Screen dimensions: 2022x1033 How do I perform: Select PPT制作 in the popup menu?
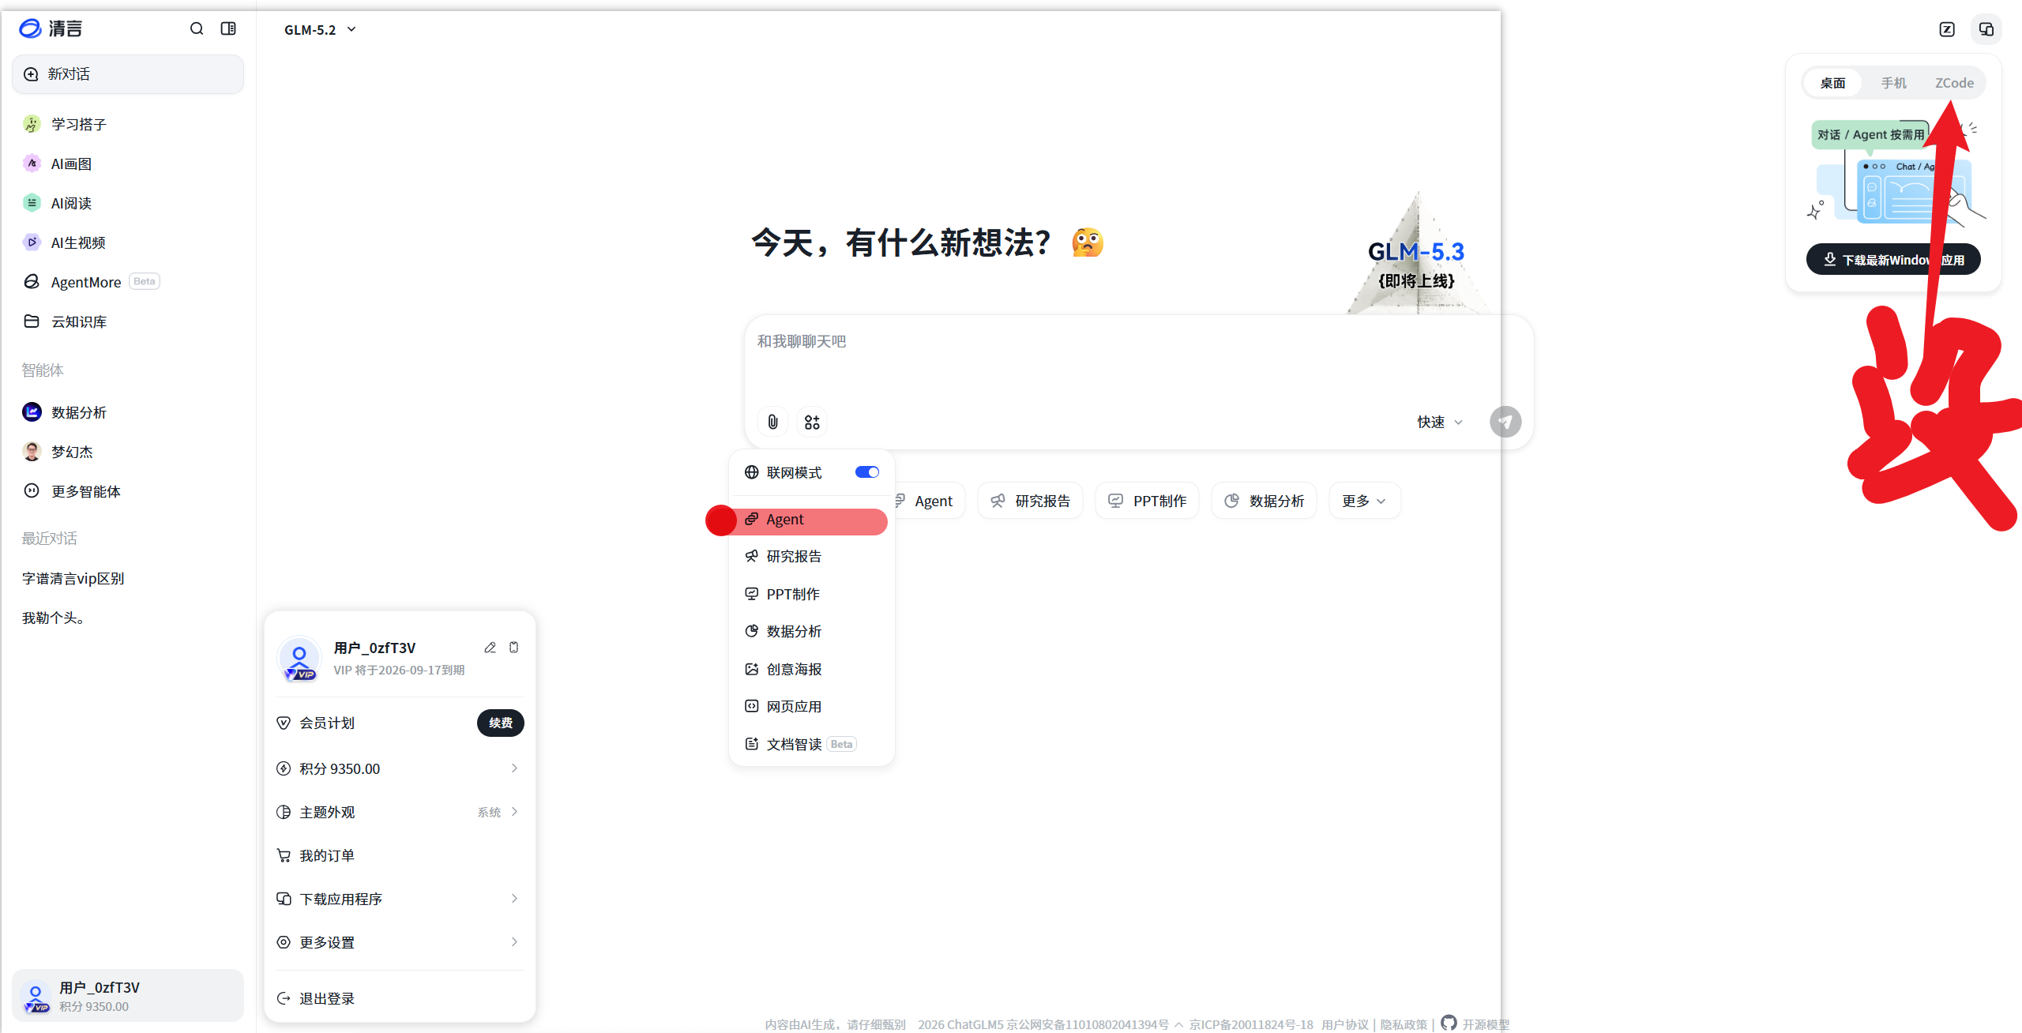click(812, 594)
